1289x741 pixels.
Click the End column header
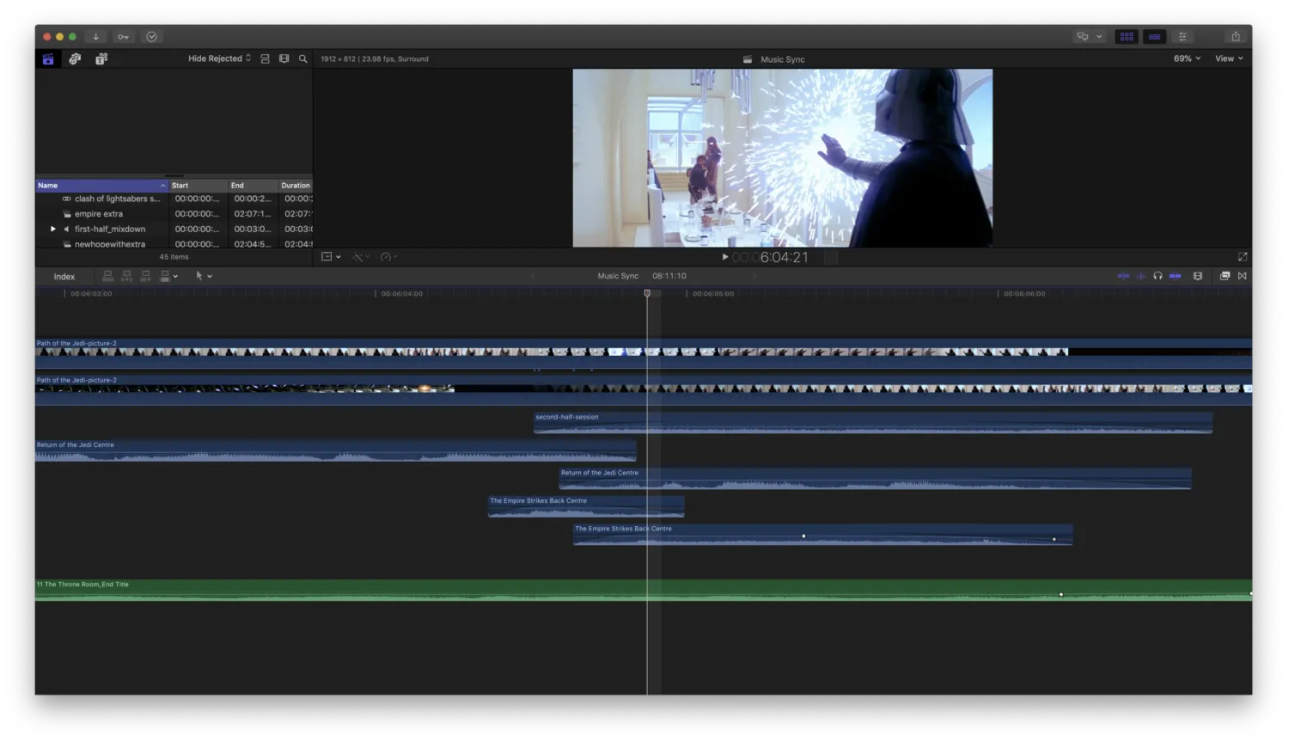[x=253, y=186]
